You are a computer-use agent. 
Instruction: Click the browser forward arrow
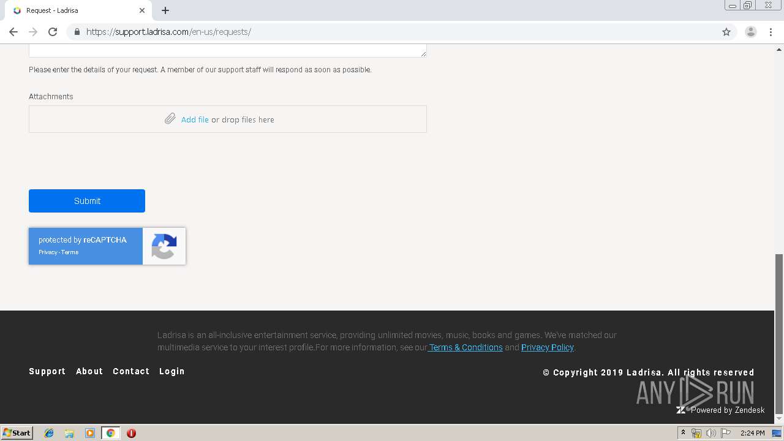tap(33, 32)
